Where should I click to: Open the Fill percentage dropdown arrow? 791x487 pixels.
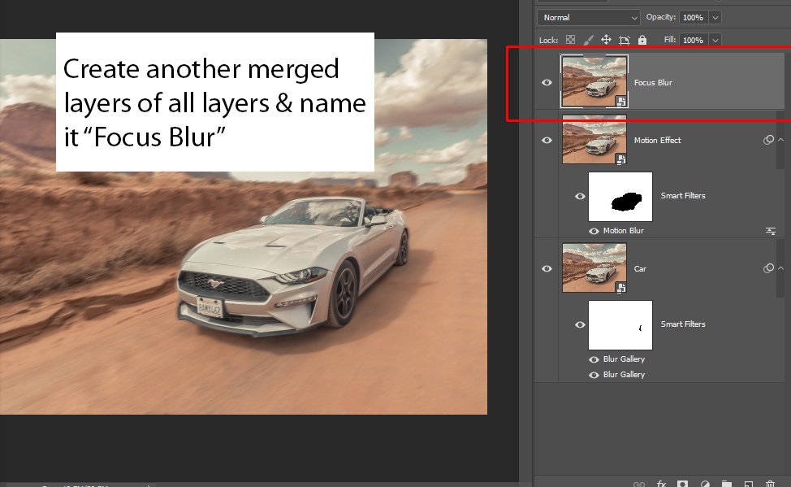(715, 40)
